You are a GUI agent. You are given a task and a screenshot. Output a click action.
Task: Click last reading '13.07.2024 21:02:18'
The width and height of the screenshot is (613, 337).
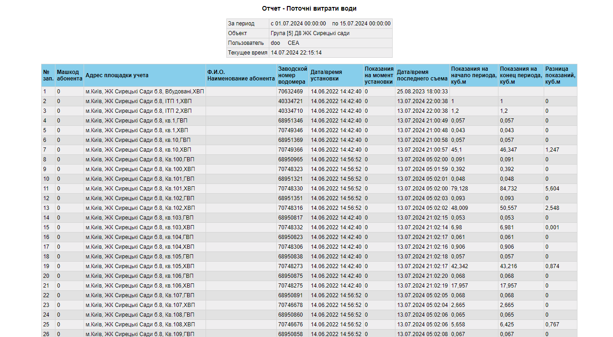tap(422, 257)
